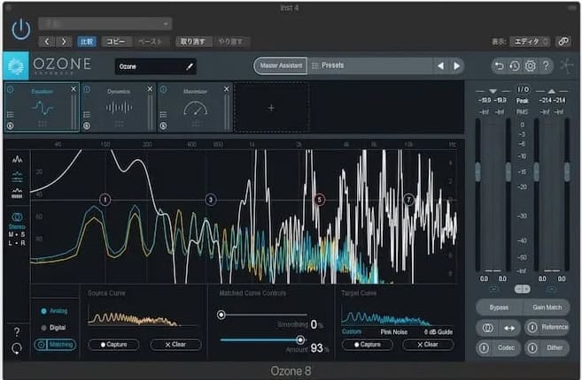Select EQ node 7

point(408,200)
